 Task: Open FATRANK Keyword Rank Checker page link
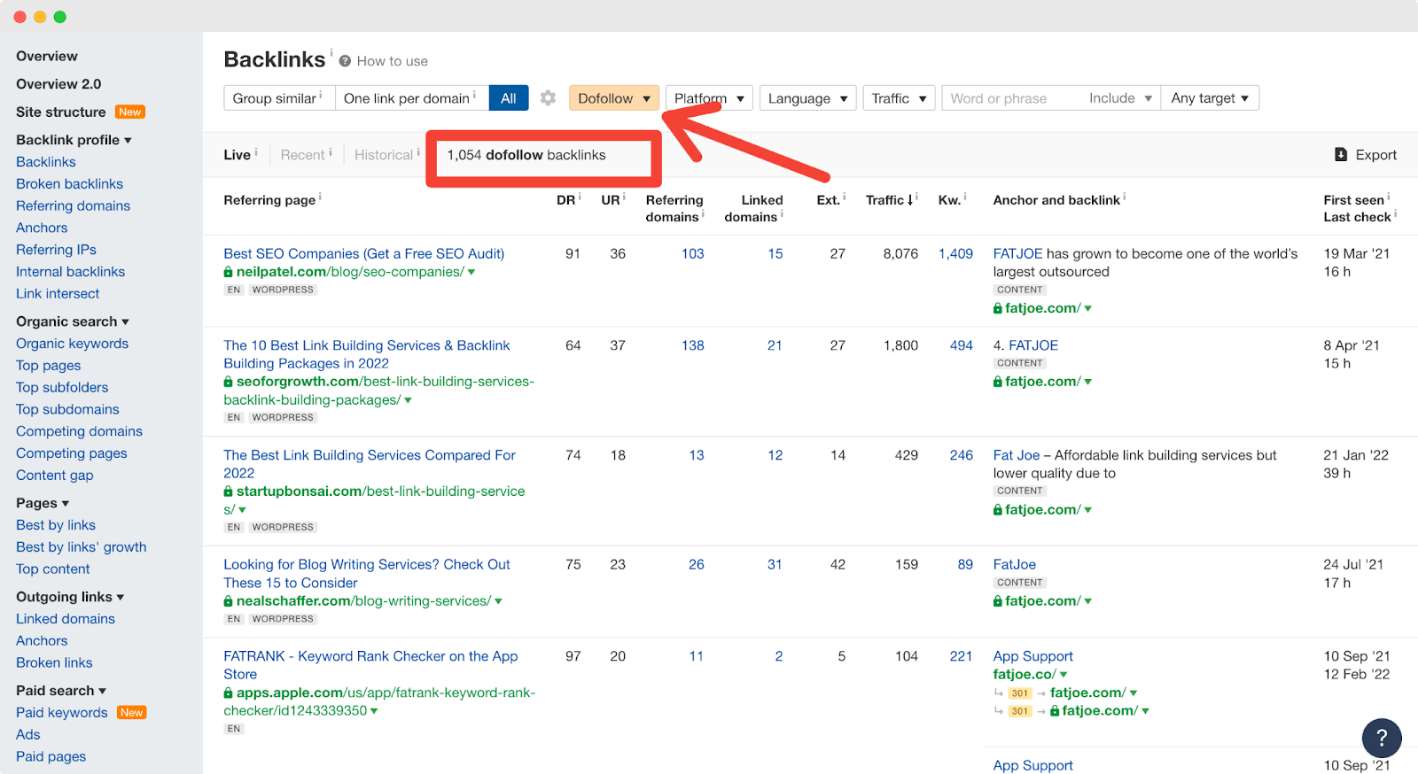[x=370, y=665]
